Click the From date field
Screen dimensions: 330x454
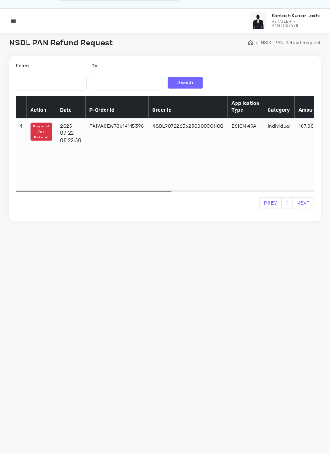(51, 83)
